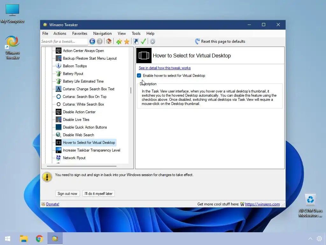
Task: Open the Windows Start menu
Action: click(8, 239)
